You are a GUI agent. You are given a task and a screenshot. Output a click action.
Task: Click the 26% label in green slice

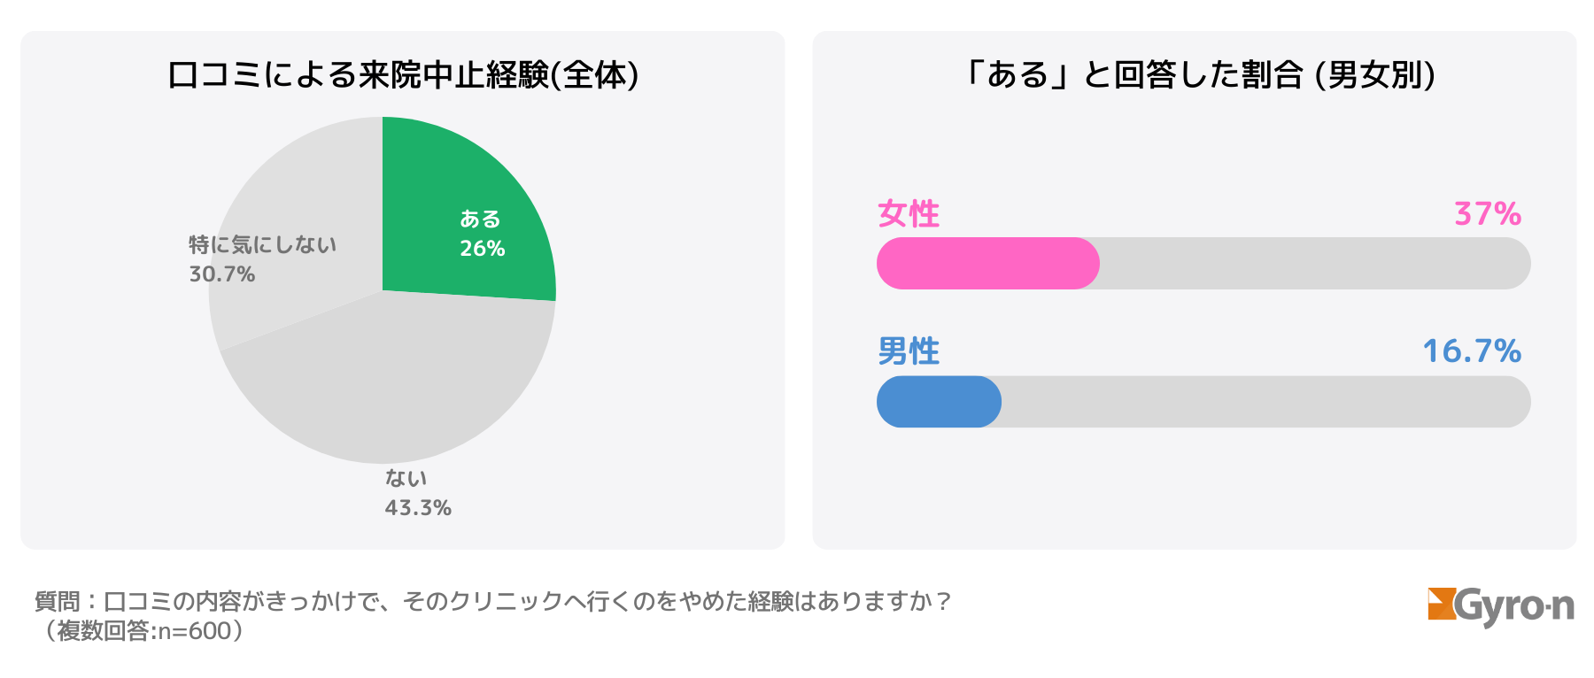click(x=483, y=249)
